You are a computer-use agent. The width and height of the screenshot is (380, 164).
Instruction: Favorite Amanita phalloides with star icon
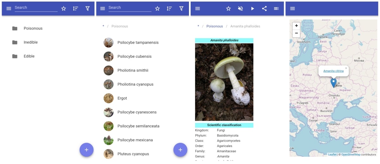[x=228, y=9]
